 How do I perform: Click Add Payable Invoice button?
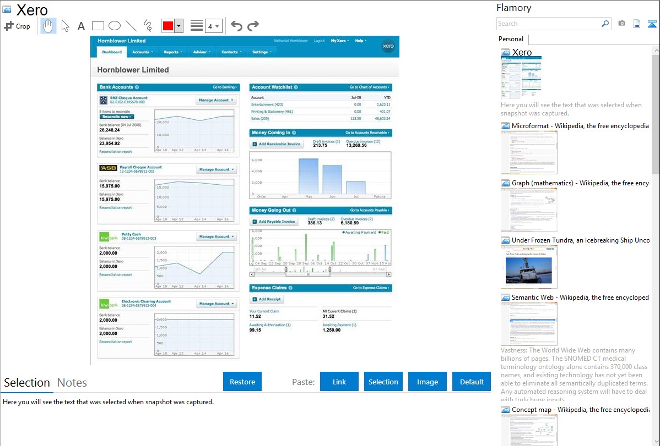coord(274,222)
